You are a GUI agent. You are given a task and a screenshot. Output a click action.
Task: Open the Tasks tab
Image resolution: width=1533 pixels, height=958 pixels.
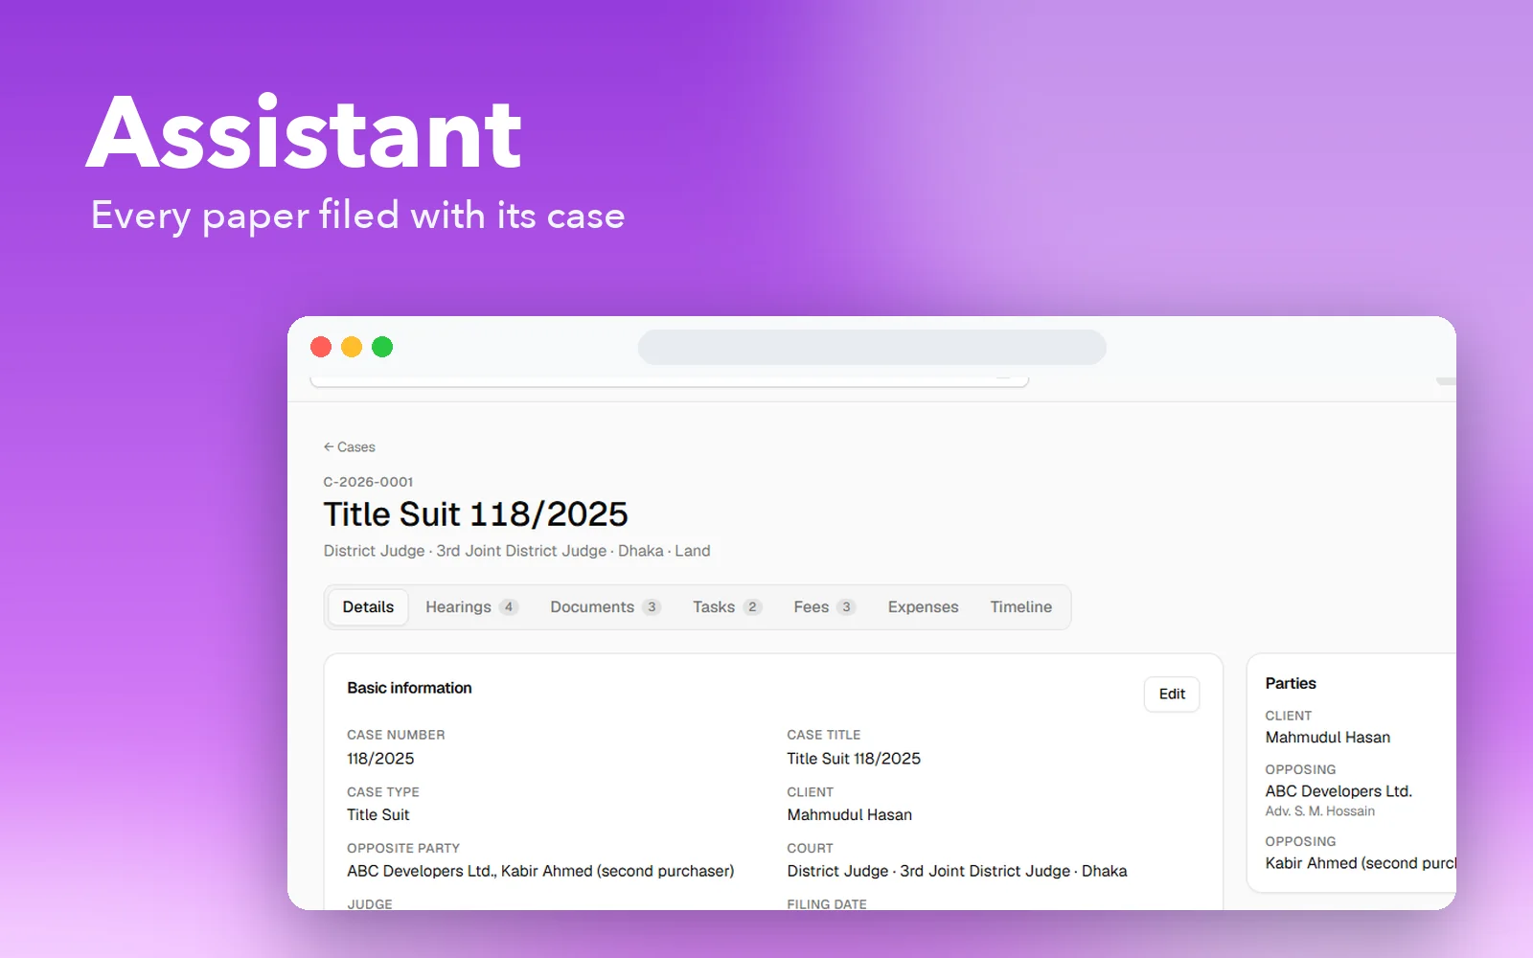[x=727, y=607]
